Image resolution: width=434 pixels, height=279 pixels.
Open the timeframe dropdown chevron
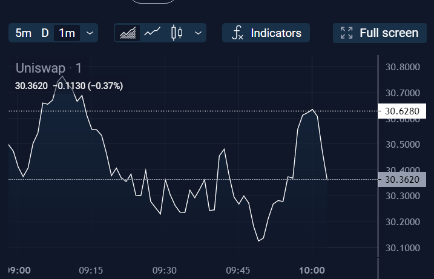90,33
